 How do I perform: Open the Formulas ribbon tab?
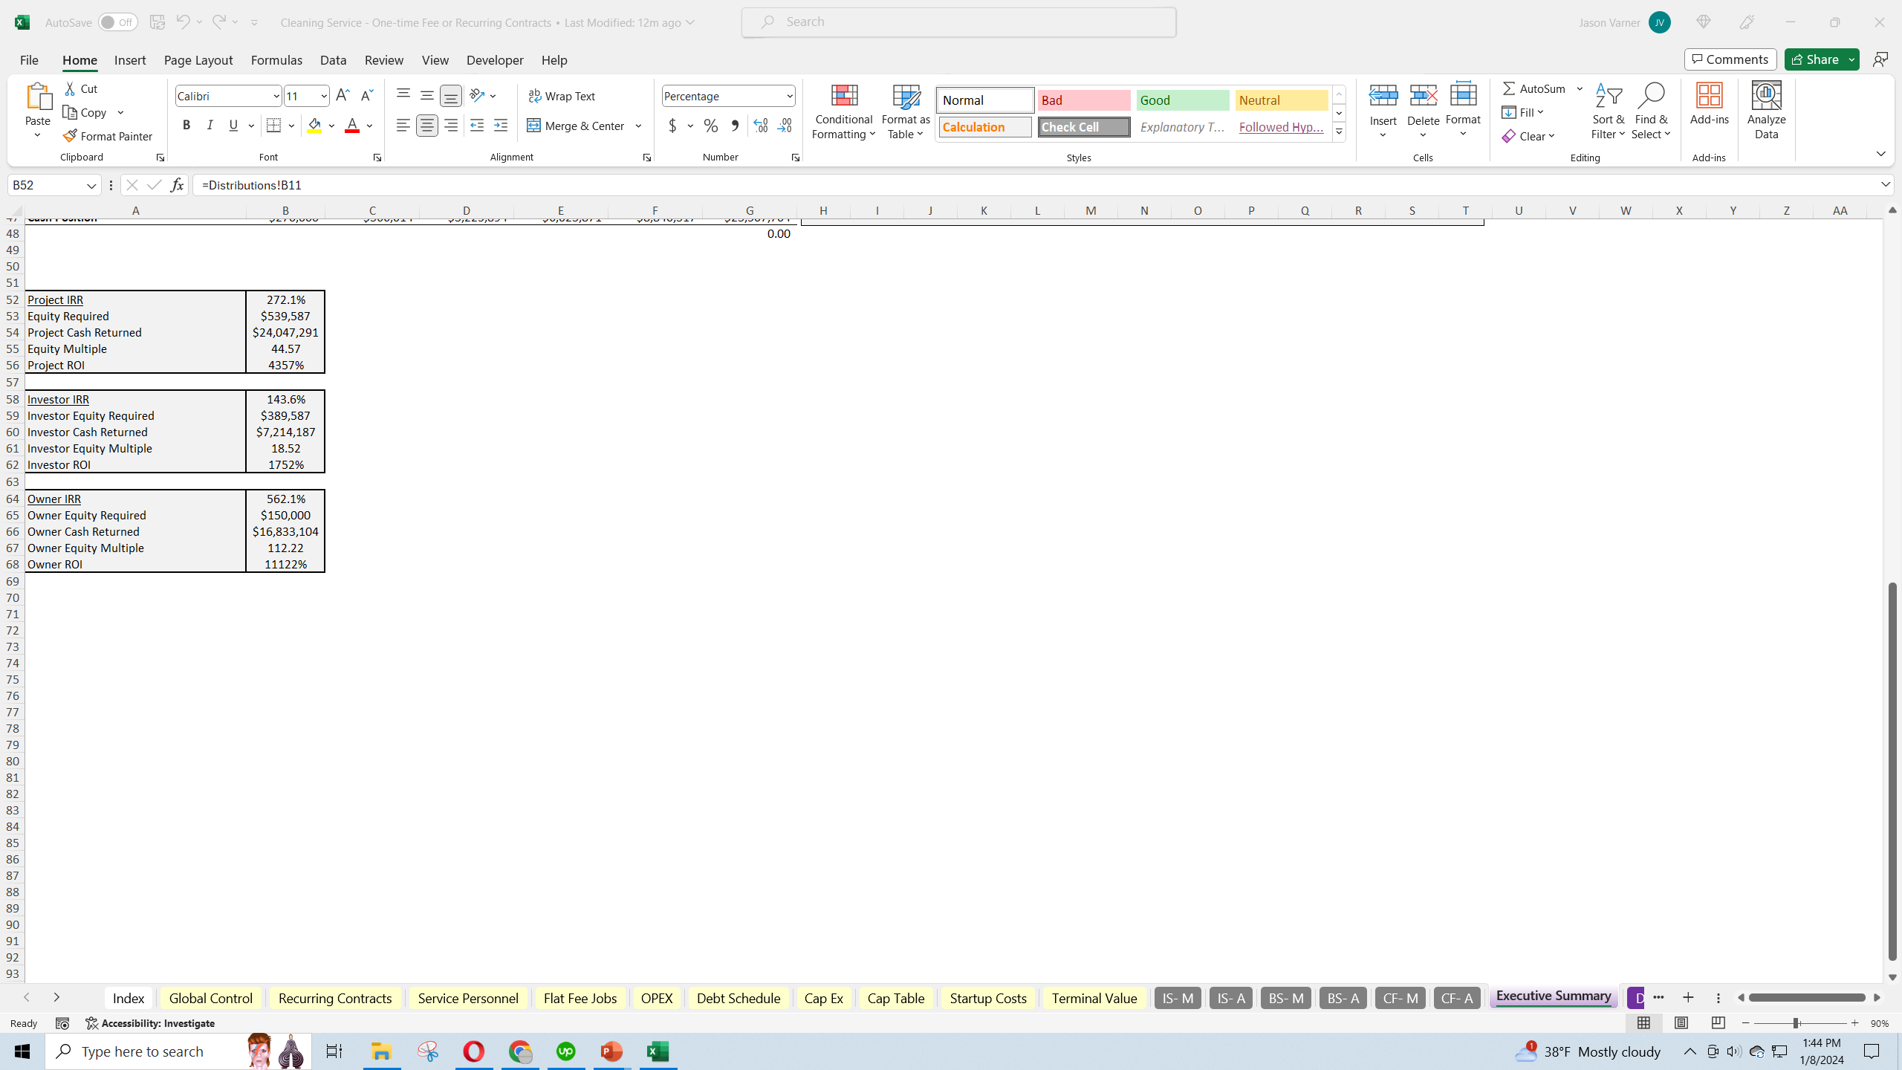276,60
